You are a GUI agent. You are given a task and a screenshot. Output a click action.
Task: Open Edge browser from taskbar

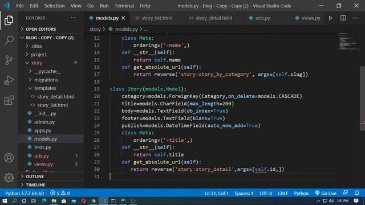pyautogui.click(x=44, y=201)
